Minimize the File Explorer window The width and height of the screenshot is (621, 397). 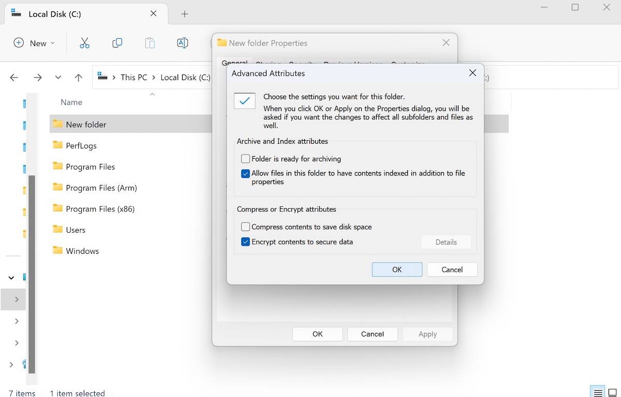tap(543, 7)
